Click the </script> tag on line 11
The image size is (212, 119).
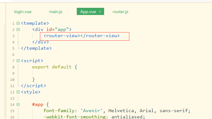(x=34, y=86)
